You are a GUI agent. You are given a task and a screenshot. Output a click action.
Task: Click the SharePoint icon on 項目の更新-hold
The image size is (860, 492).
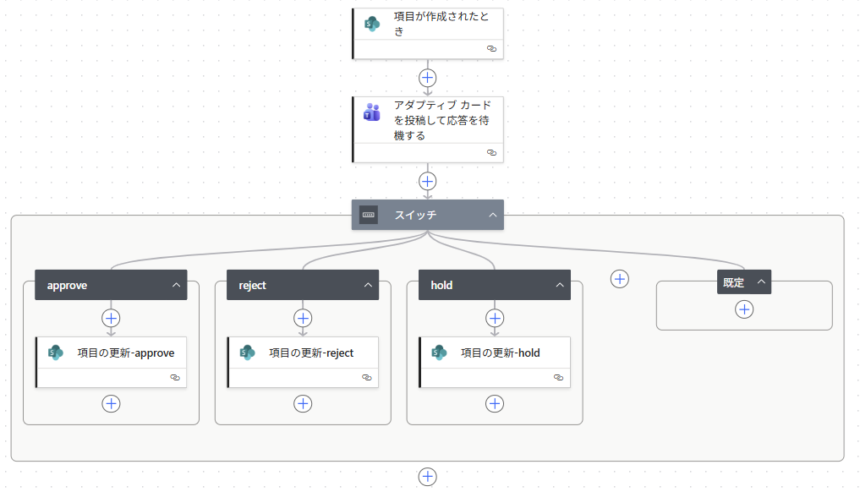440,353
